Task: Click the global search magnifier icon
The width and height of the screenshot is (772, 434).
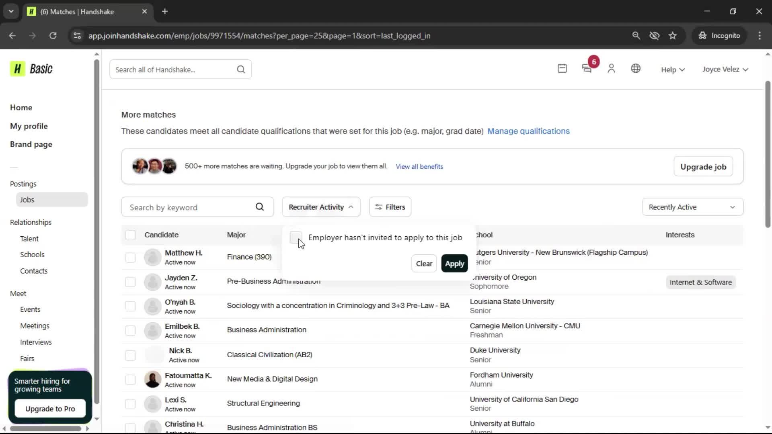Action: (241, 70)
